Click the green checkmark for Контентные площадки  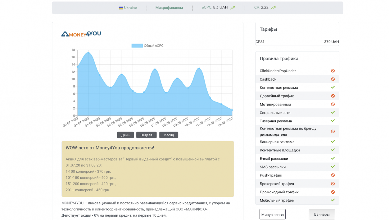point(333,150)
